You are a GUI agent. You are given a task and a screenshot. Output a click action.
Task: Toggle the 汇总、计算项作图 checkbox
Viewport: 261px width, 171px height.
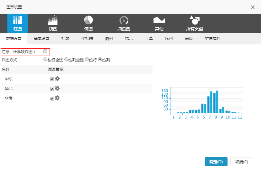tap(45, 51)
